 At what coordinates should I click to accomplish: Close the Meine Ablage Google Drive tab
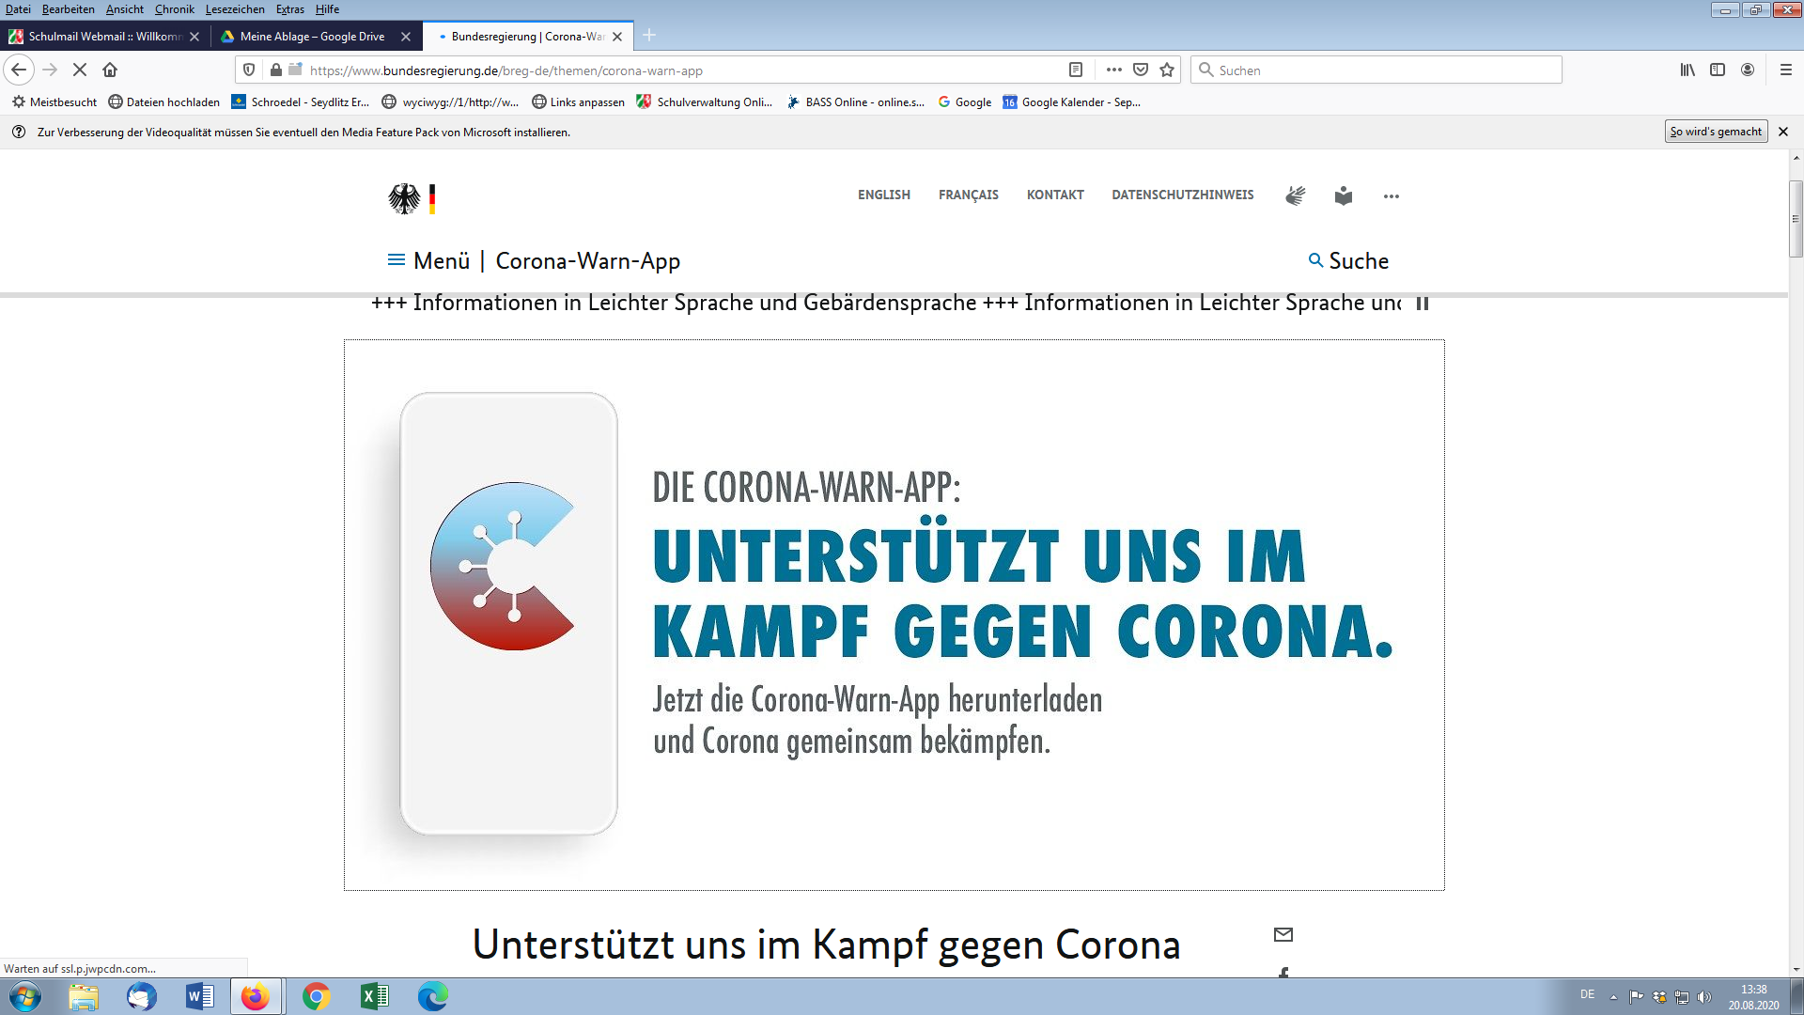(406, 37)
